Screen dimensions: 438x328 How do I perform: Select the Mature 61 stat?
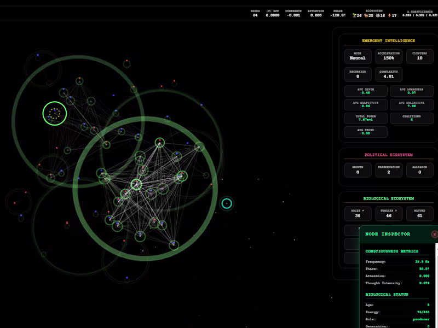click(x=419, y=214)
